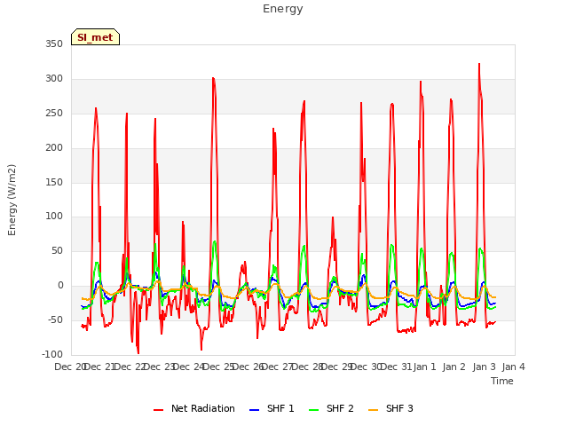Click the orange SHF 3 legend swatch

tap(373, 410)
